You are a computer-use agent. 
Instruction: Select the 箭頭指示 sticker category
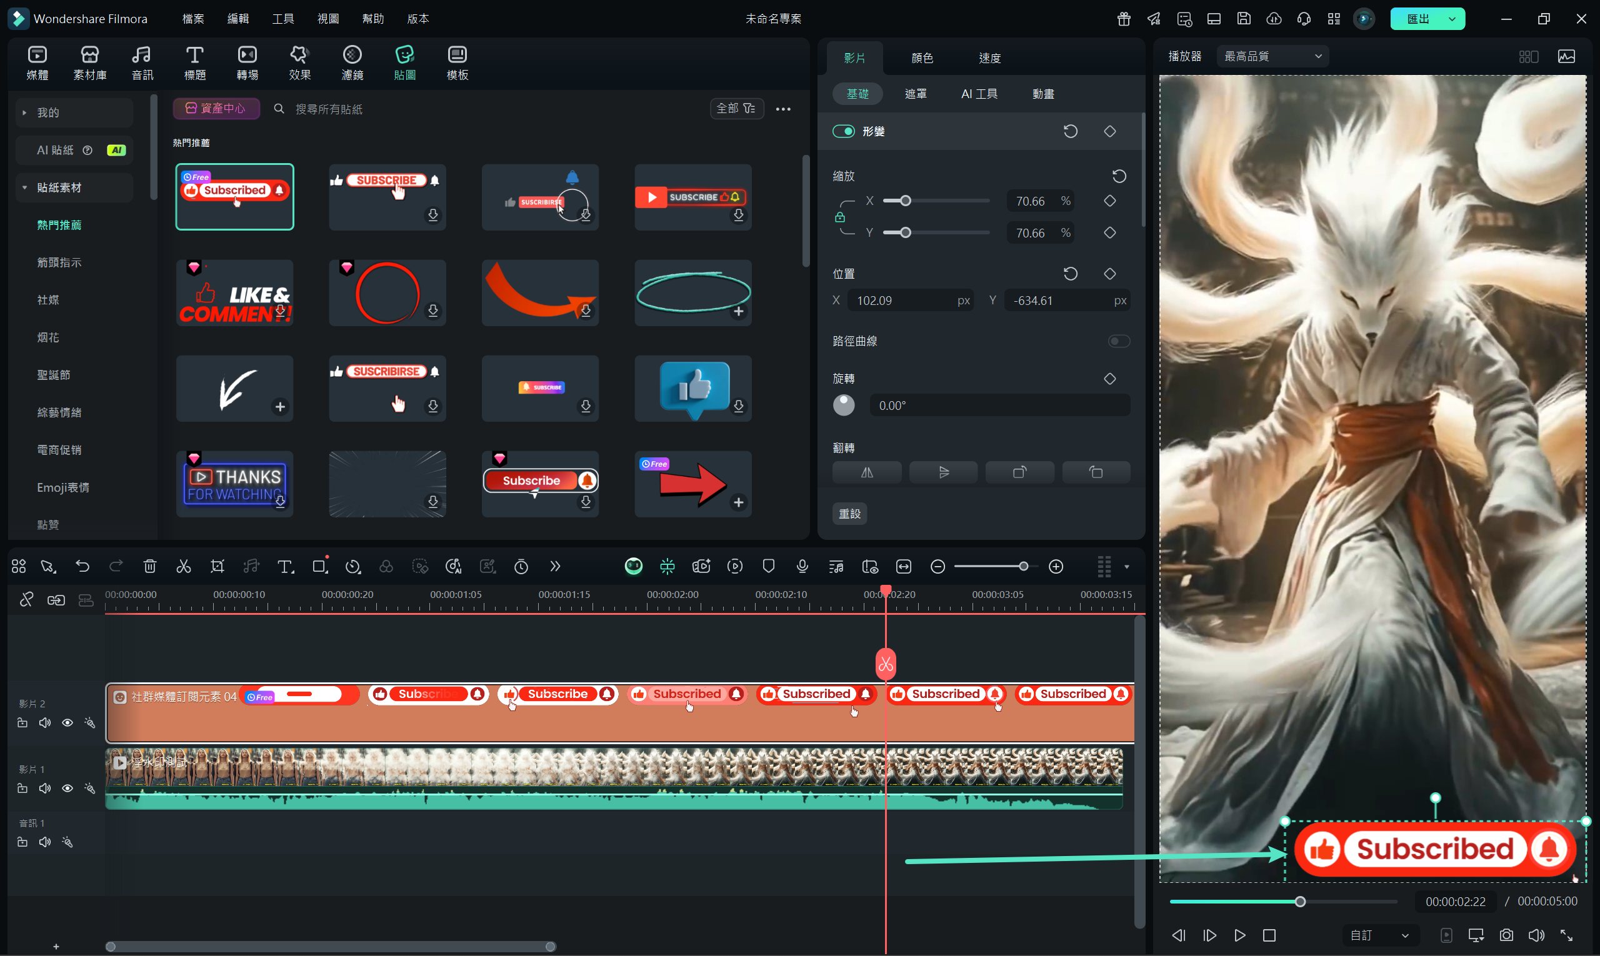[59, 262]
